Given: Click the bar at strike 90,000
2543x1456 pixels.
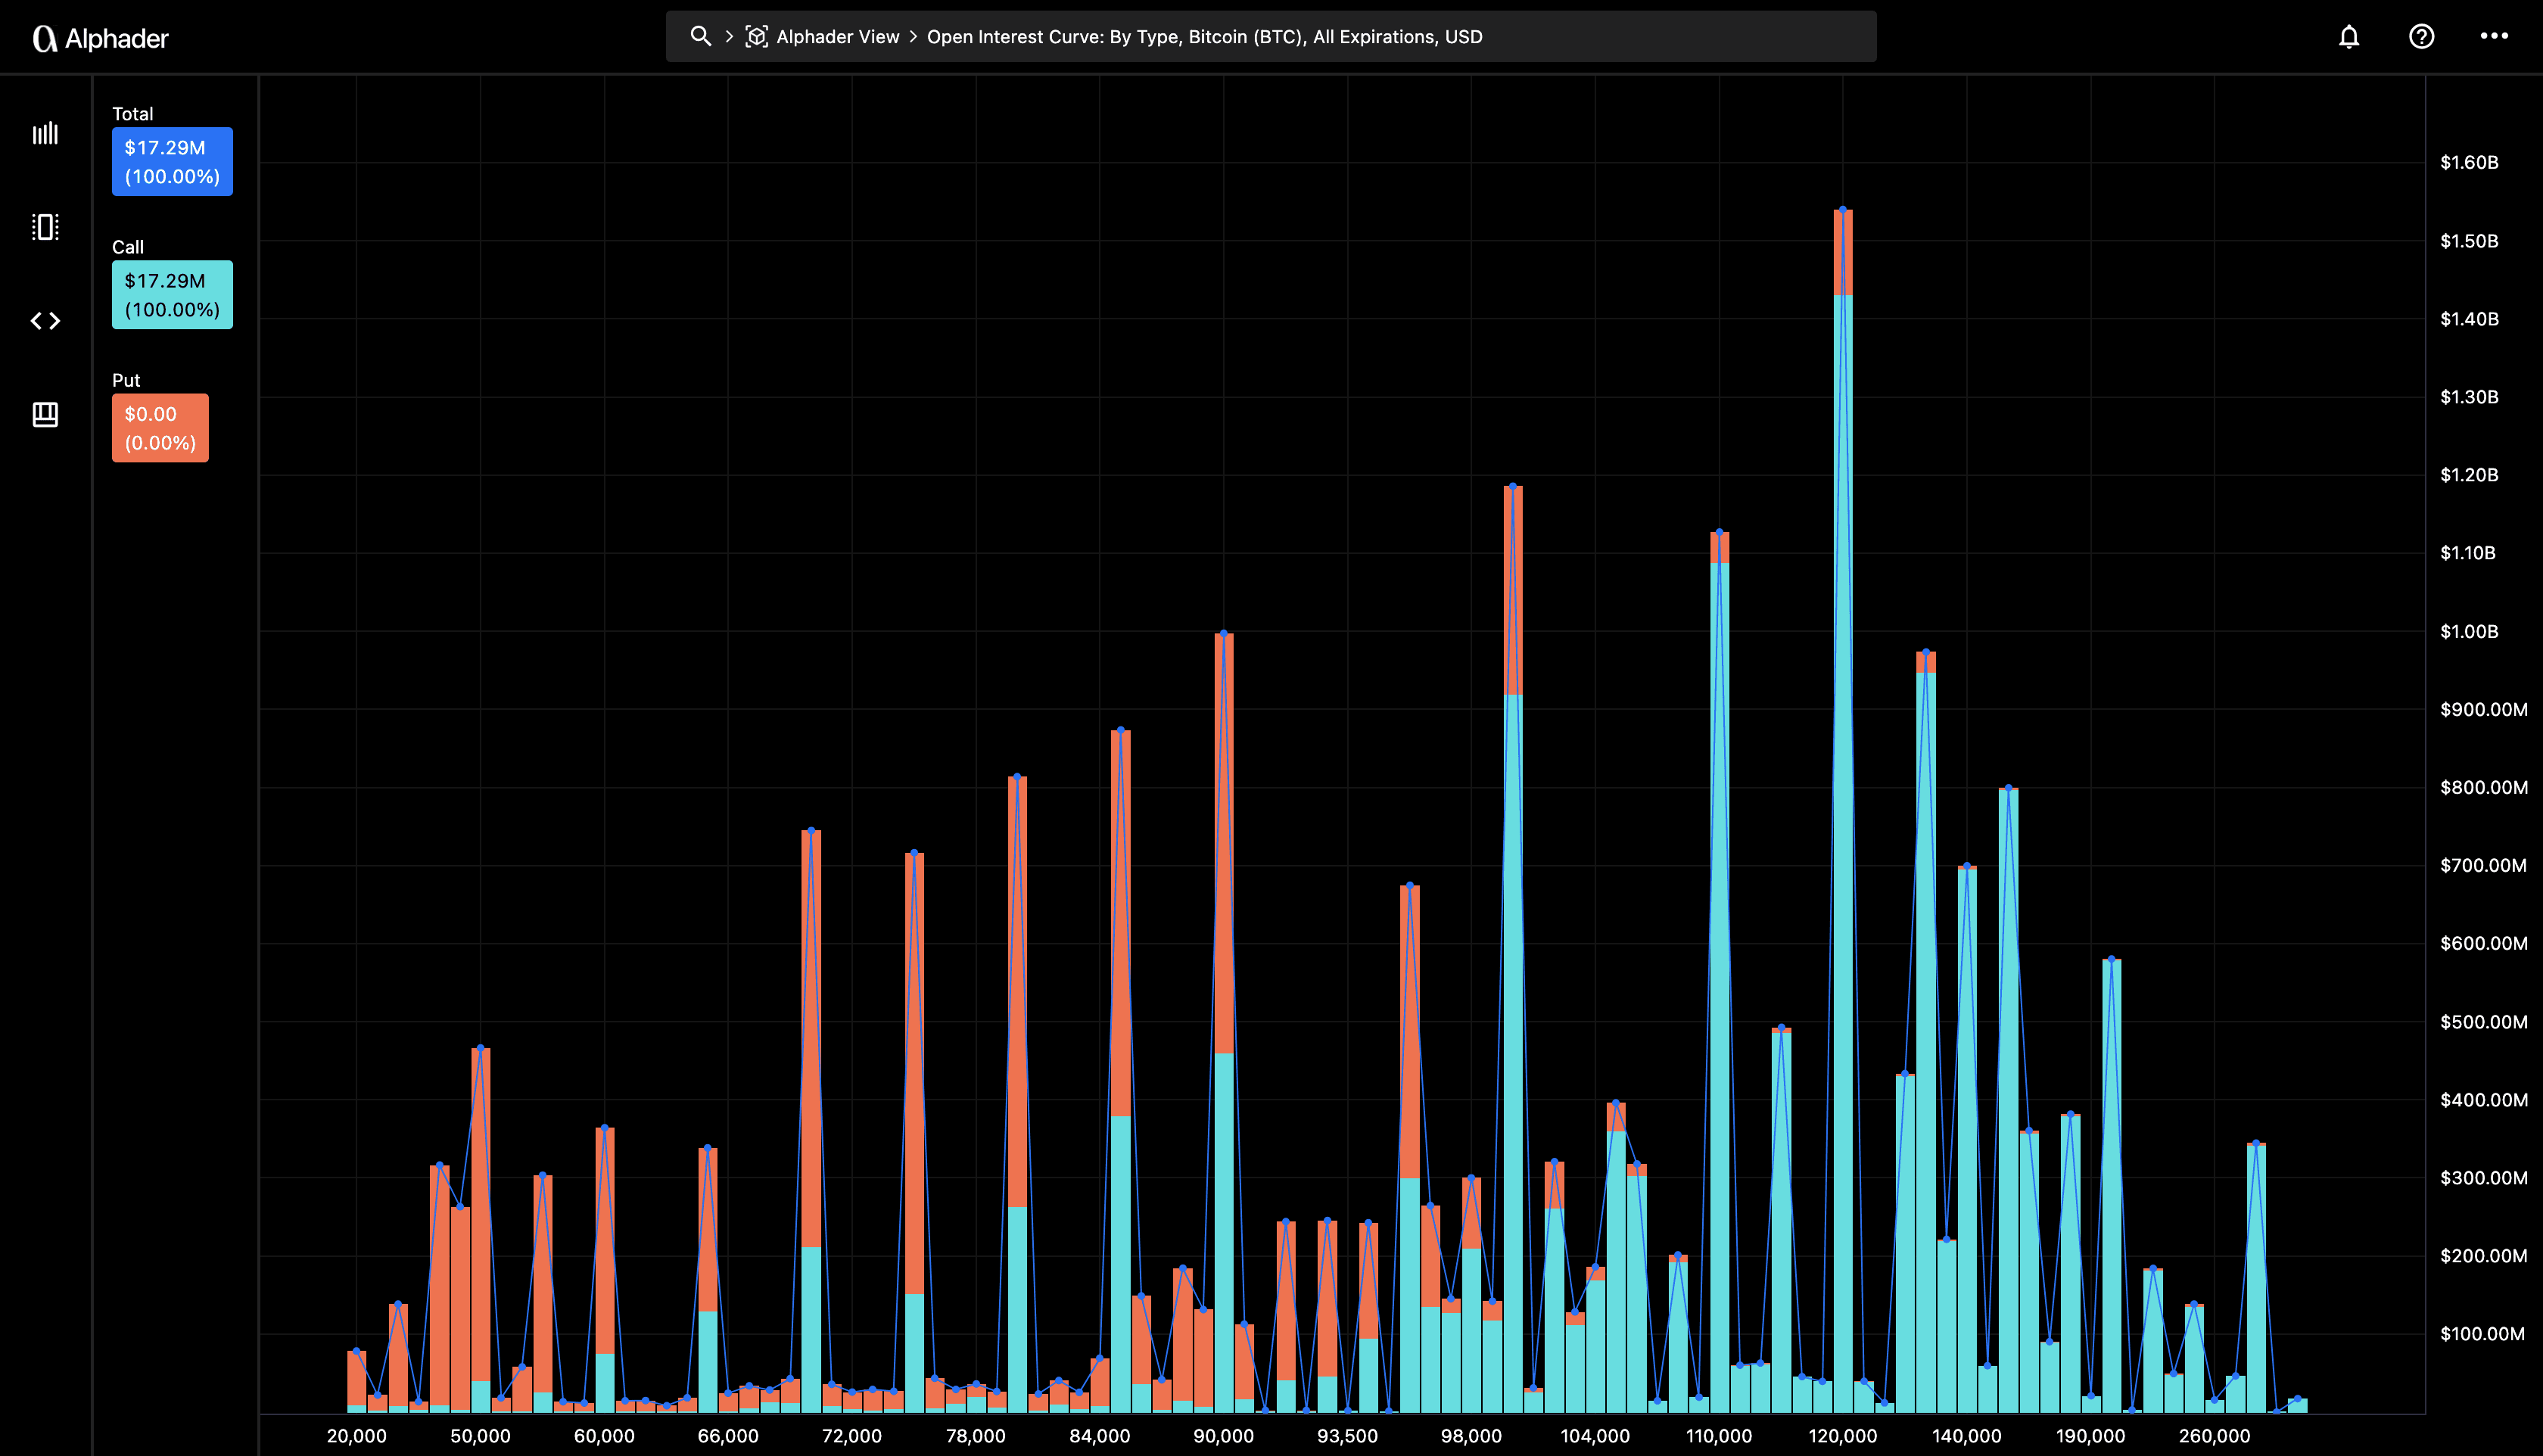Looking at the screenshot, I should [1224, 1023].
